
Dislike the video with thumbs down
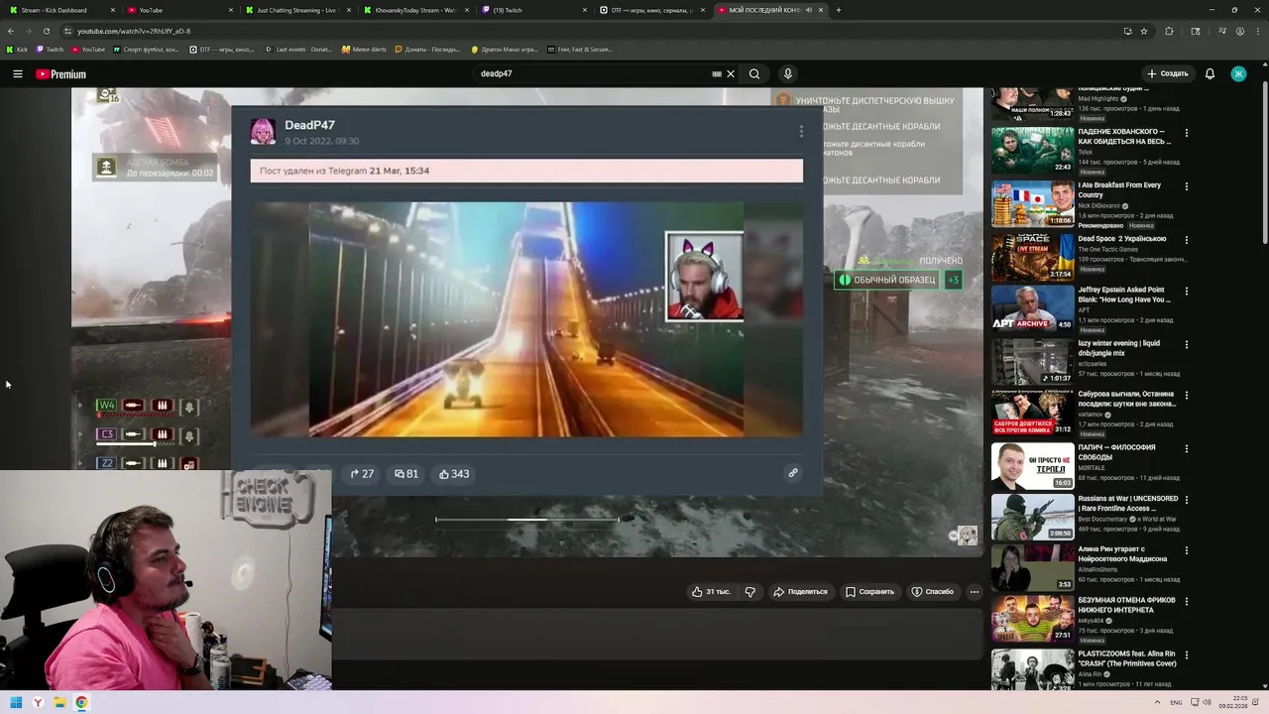(x=750, y=592)
